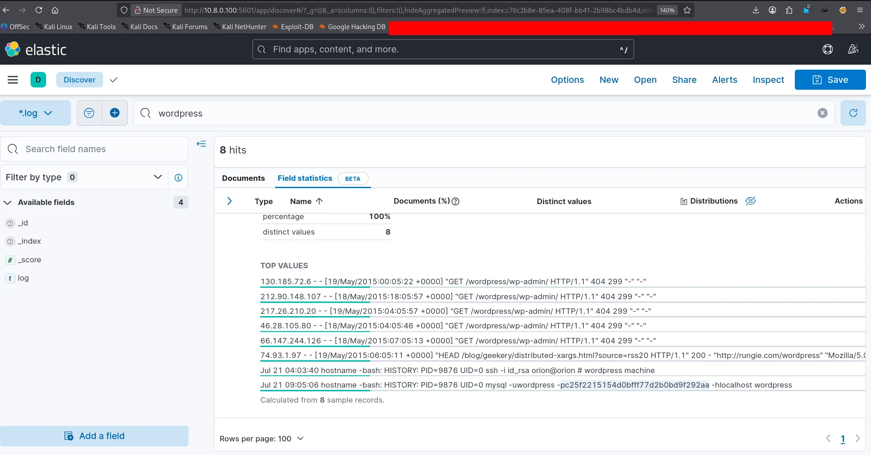Show more bookmarks with the overflow chevron
Image resolution: width=871 pixels, height=455 pixels.
861,26
